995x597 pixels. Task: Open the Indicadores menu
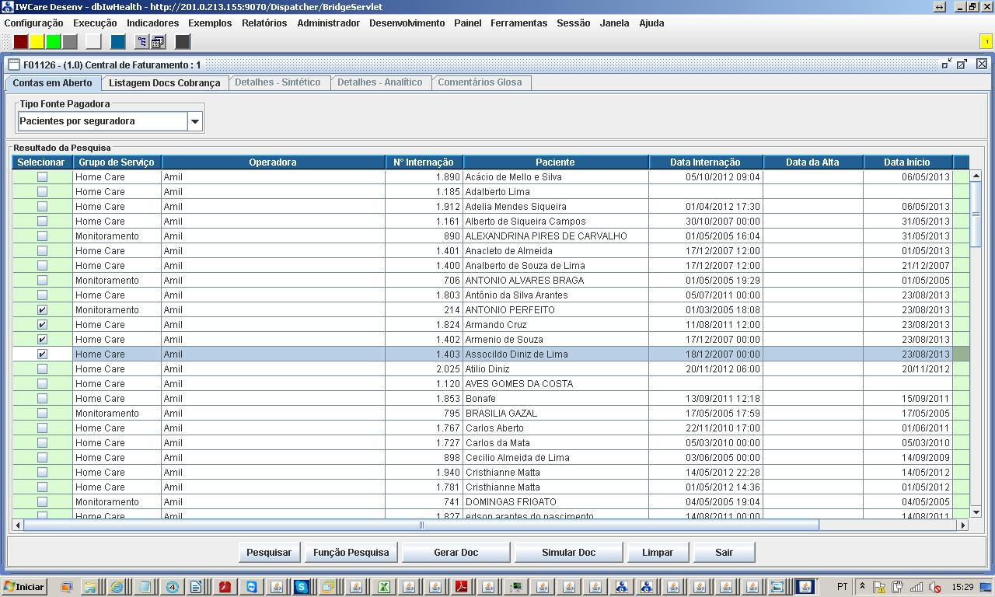click(x=152, y=23)
